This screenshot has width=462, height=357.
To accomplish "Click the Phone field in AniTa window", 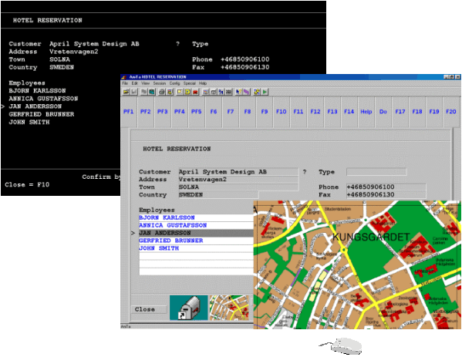I will coord(386,187).
